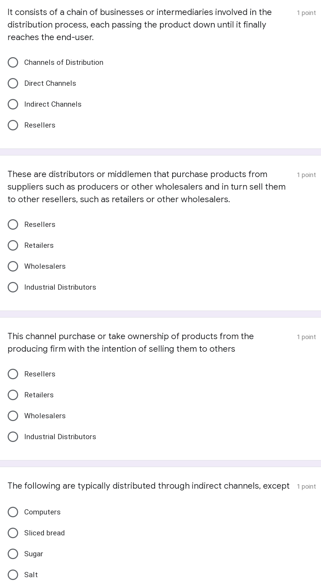321x588 pixels.
Task: Click the Salt option label
Action: tap(31, 575)
